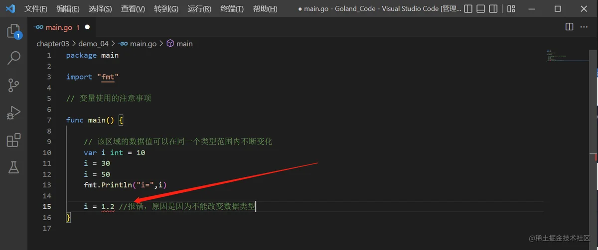Split the editor to the right
The width and height of the screenshot is (598, 250).
coord(569,27)
